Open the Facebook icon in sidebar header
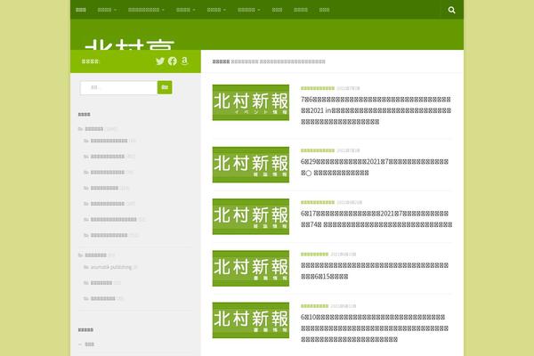The image size is (534, 356). pyautogui.click(x=173, y=61)
